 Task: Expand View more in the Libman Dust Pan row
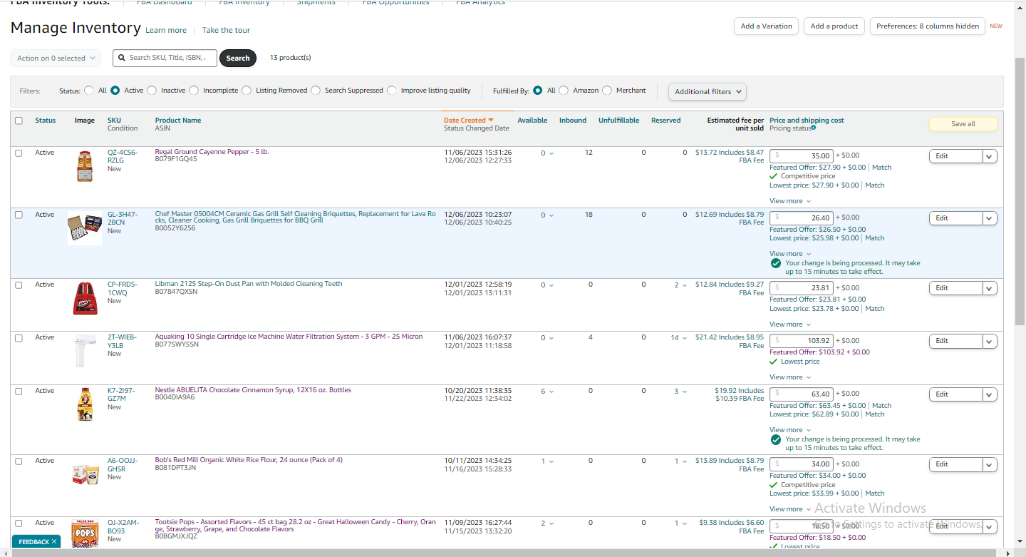(x=790, y=325)
